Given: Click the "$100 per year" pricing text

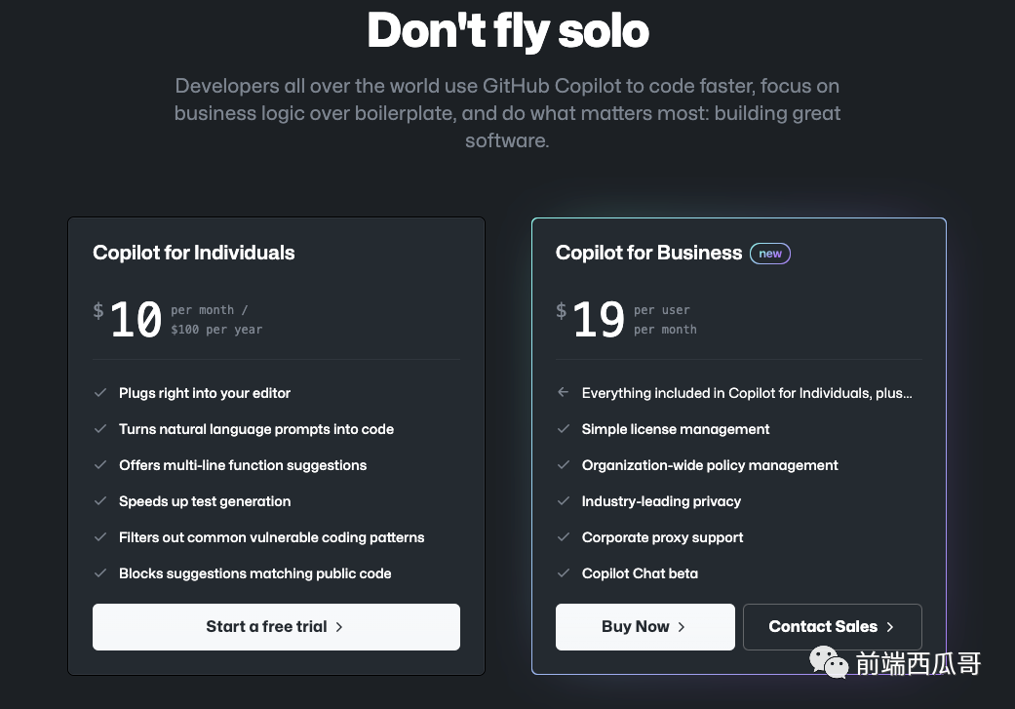Looking at the screenshot, I should (216, 330).
